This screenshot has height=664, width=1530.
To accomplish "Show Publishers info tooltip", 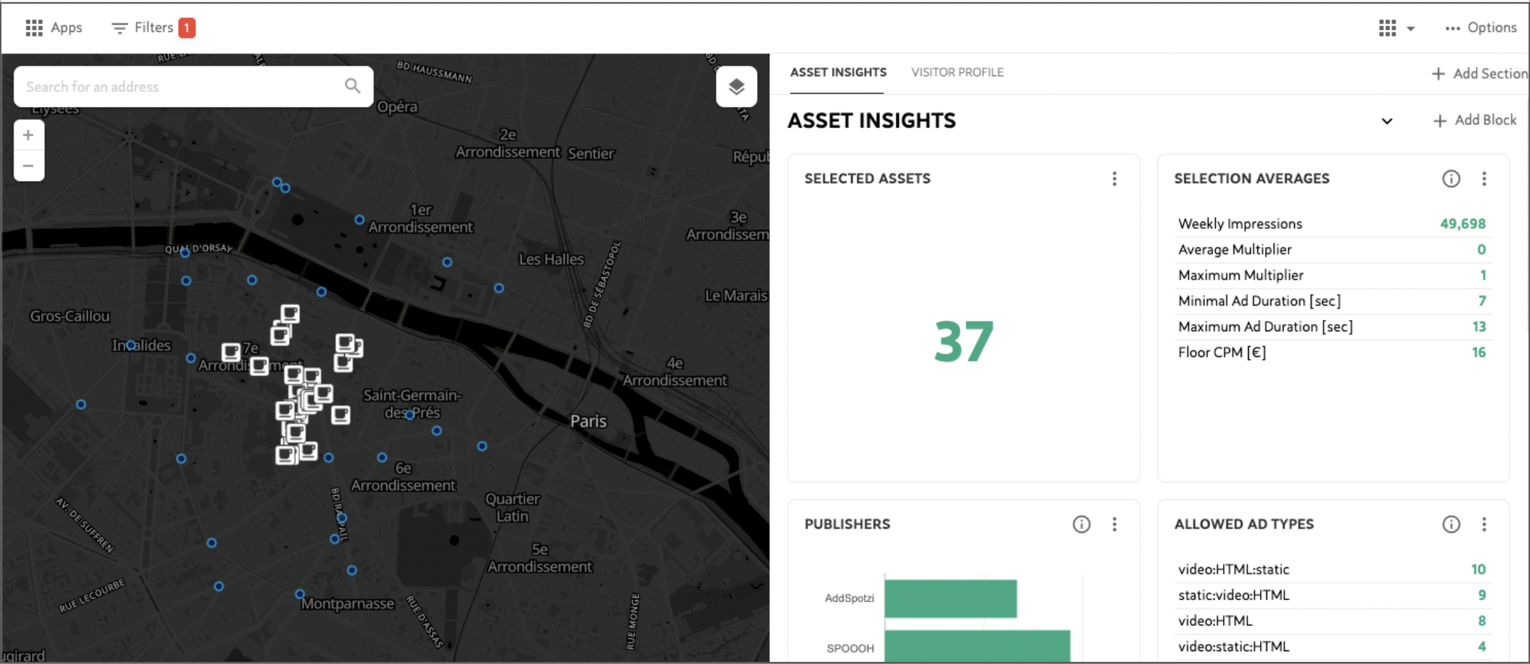I will coord(1081,524).
